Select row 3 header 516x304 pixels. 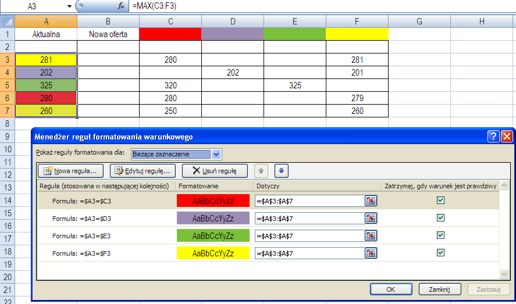(7, 60)
